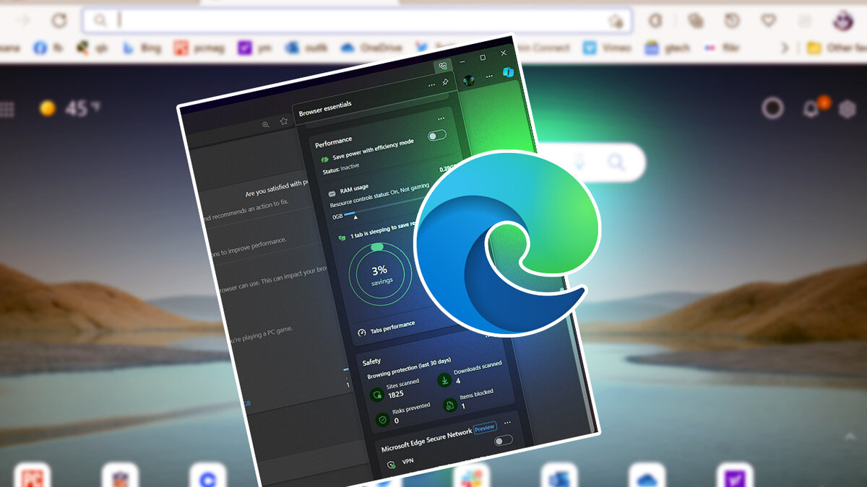
Task: Open page settings gear on new tab page
Action: click(847, 109)
